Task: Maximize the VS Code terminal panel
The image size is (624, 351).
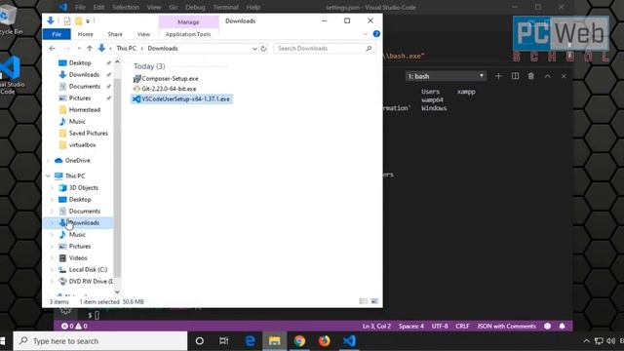Action: click(548, 76)
